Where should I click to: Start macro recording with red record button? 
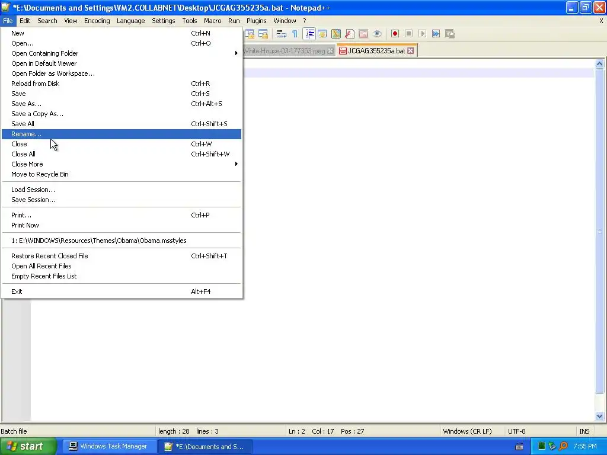click(x=395, y=34)
